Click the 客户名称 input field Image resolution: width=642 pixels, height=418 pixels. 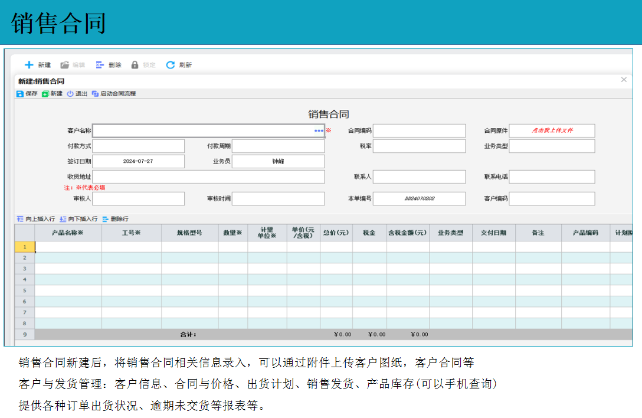[x=208, y=130]
